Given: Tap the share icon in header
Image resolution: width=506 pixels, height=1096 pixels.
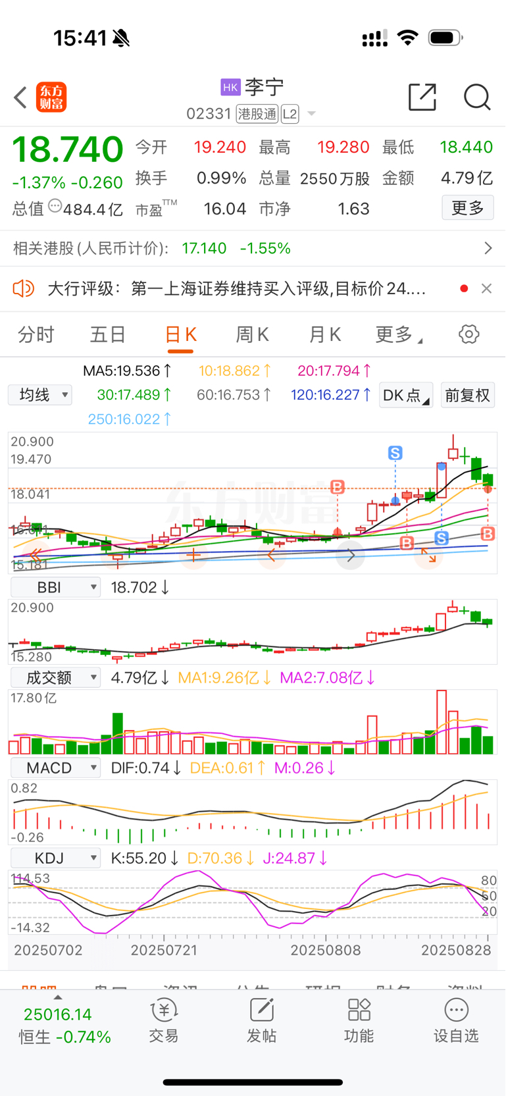Looking at the screenshot, I should pos(422,97).
